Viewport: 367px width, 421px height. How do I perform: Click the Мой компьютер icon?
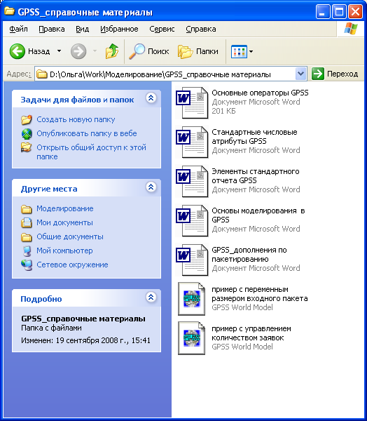pyautogui.click(x=27, y=250)
